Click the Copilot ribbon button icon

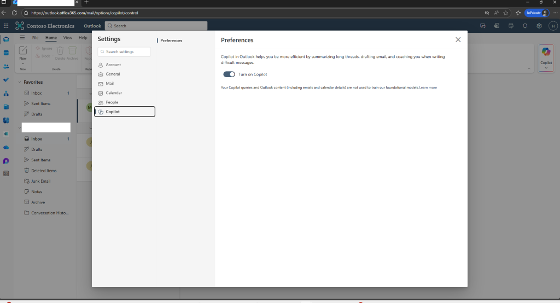point(546,52)
